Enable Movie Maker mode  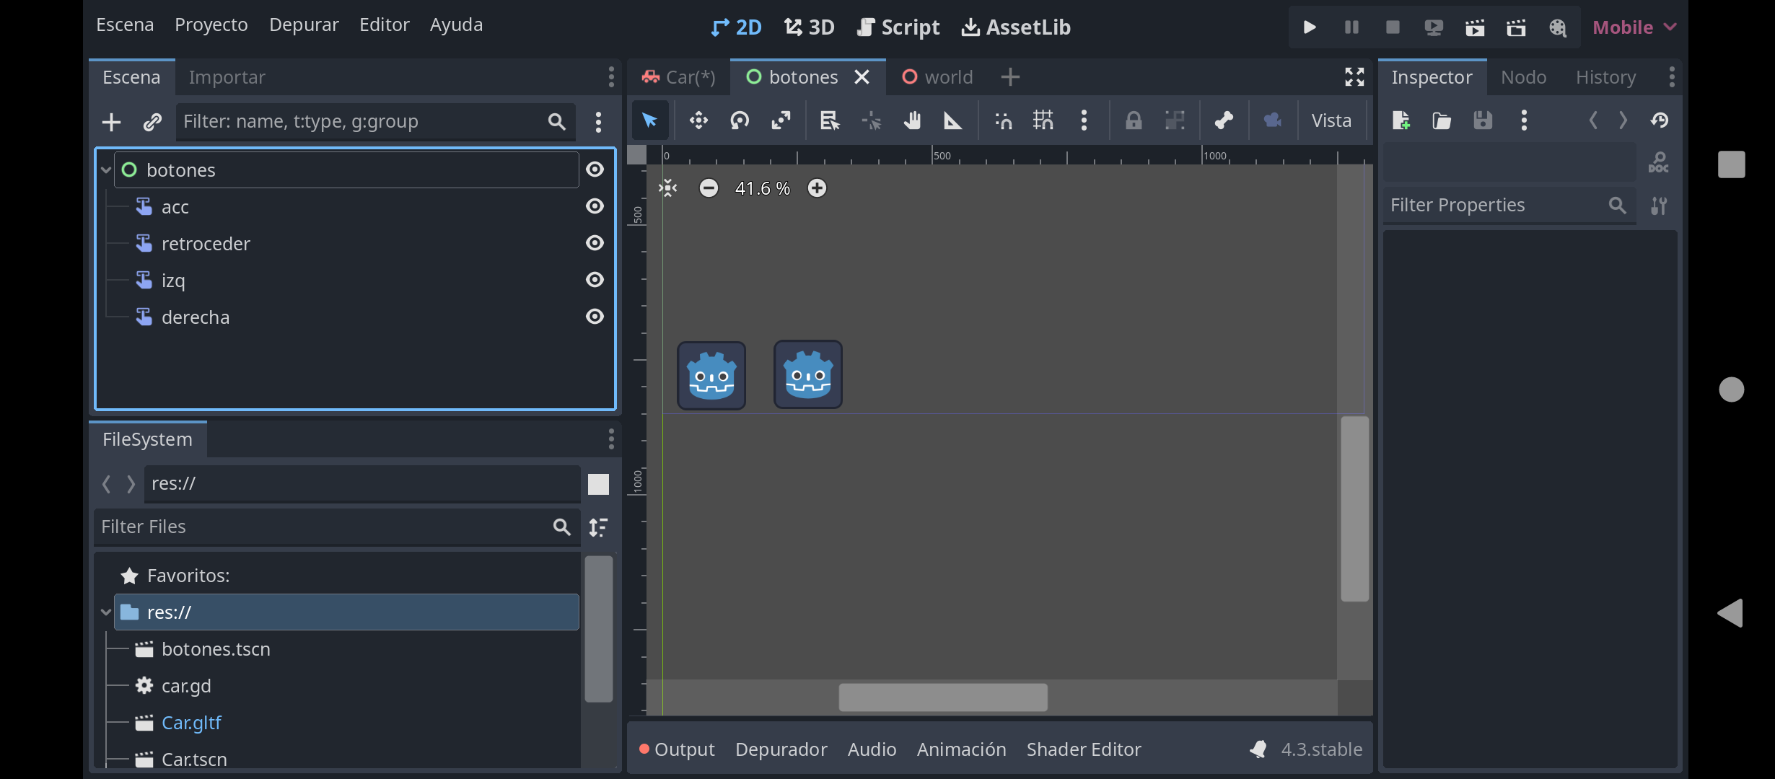click(1558, 27)
